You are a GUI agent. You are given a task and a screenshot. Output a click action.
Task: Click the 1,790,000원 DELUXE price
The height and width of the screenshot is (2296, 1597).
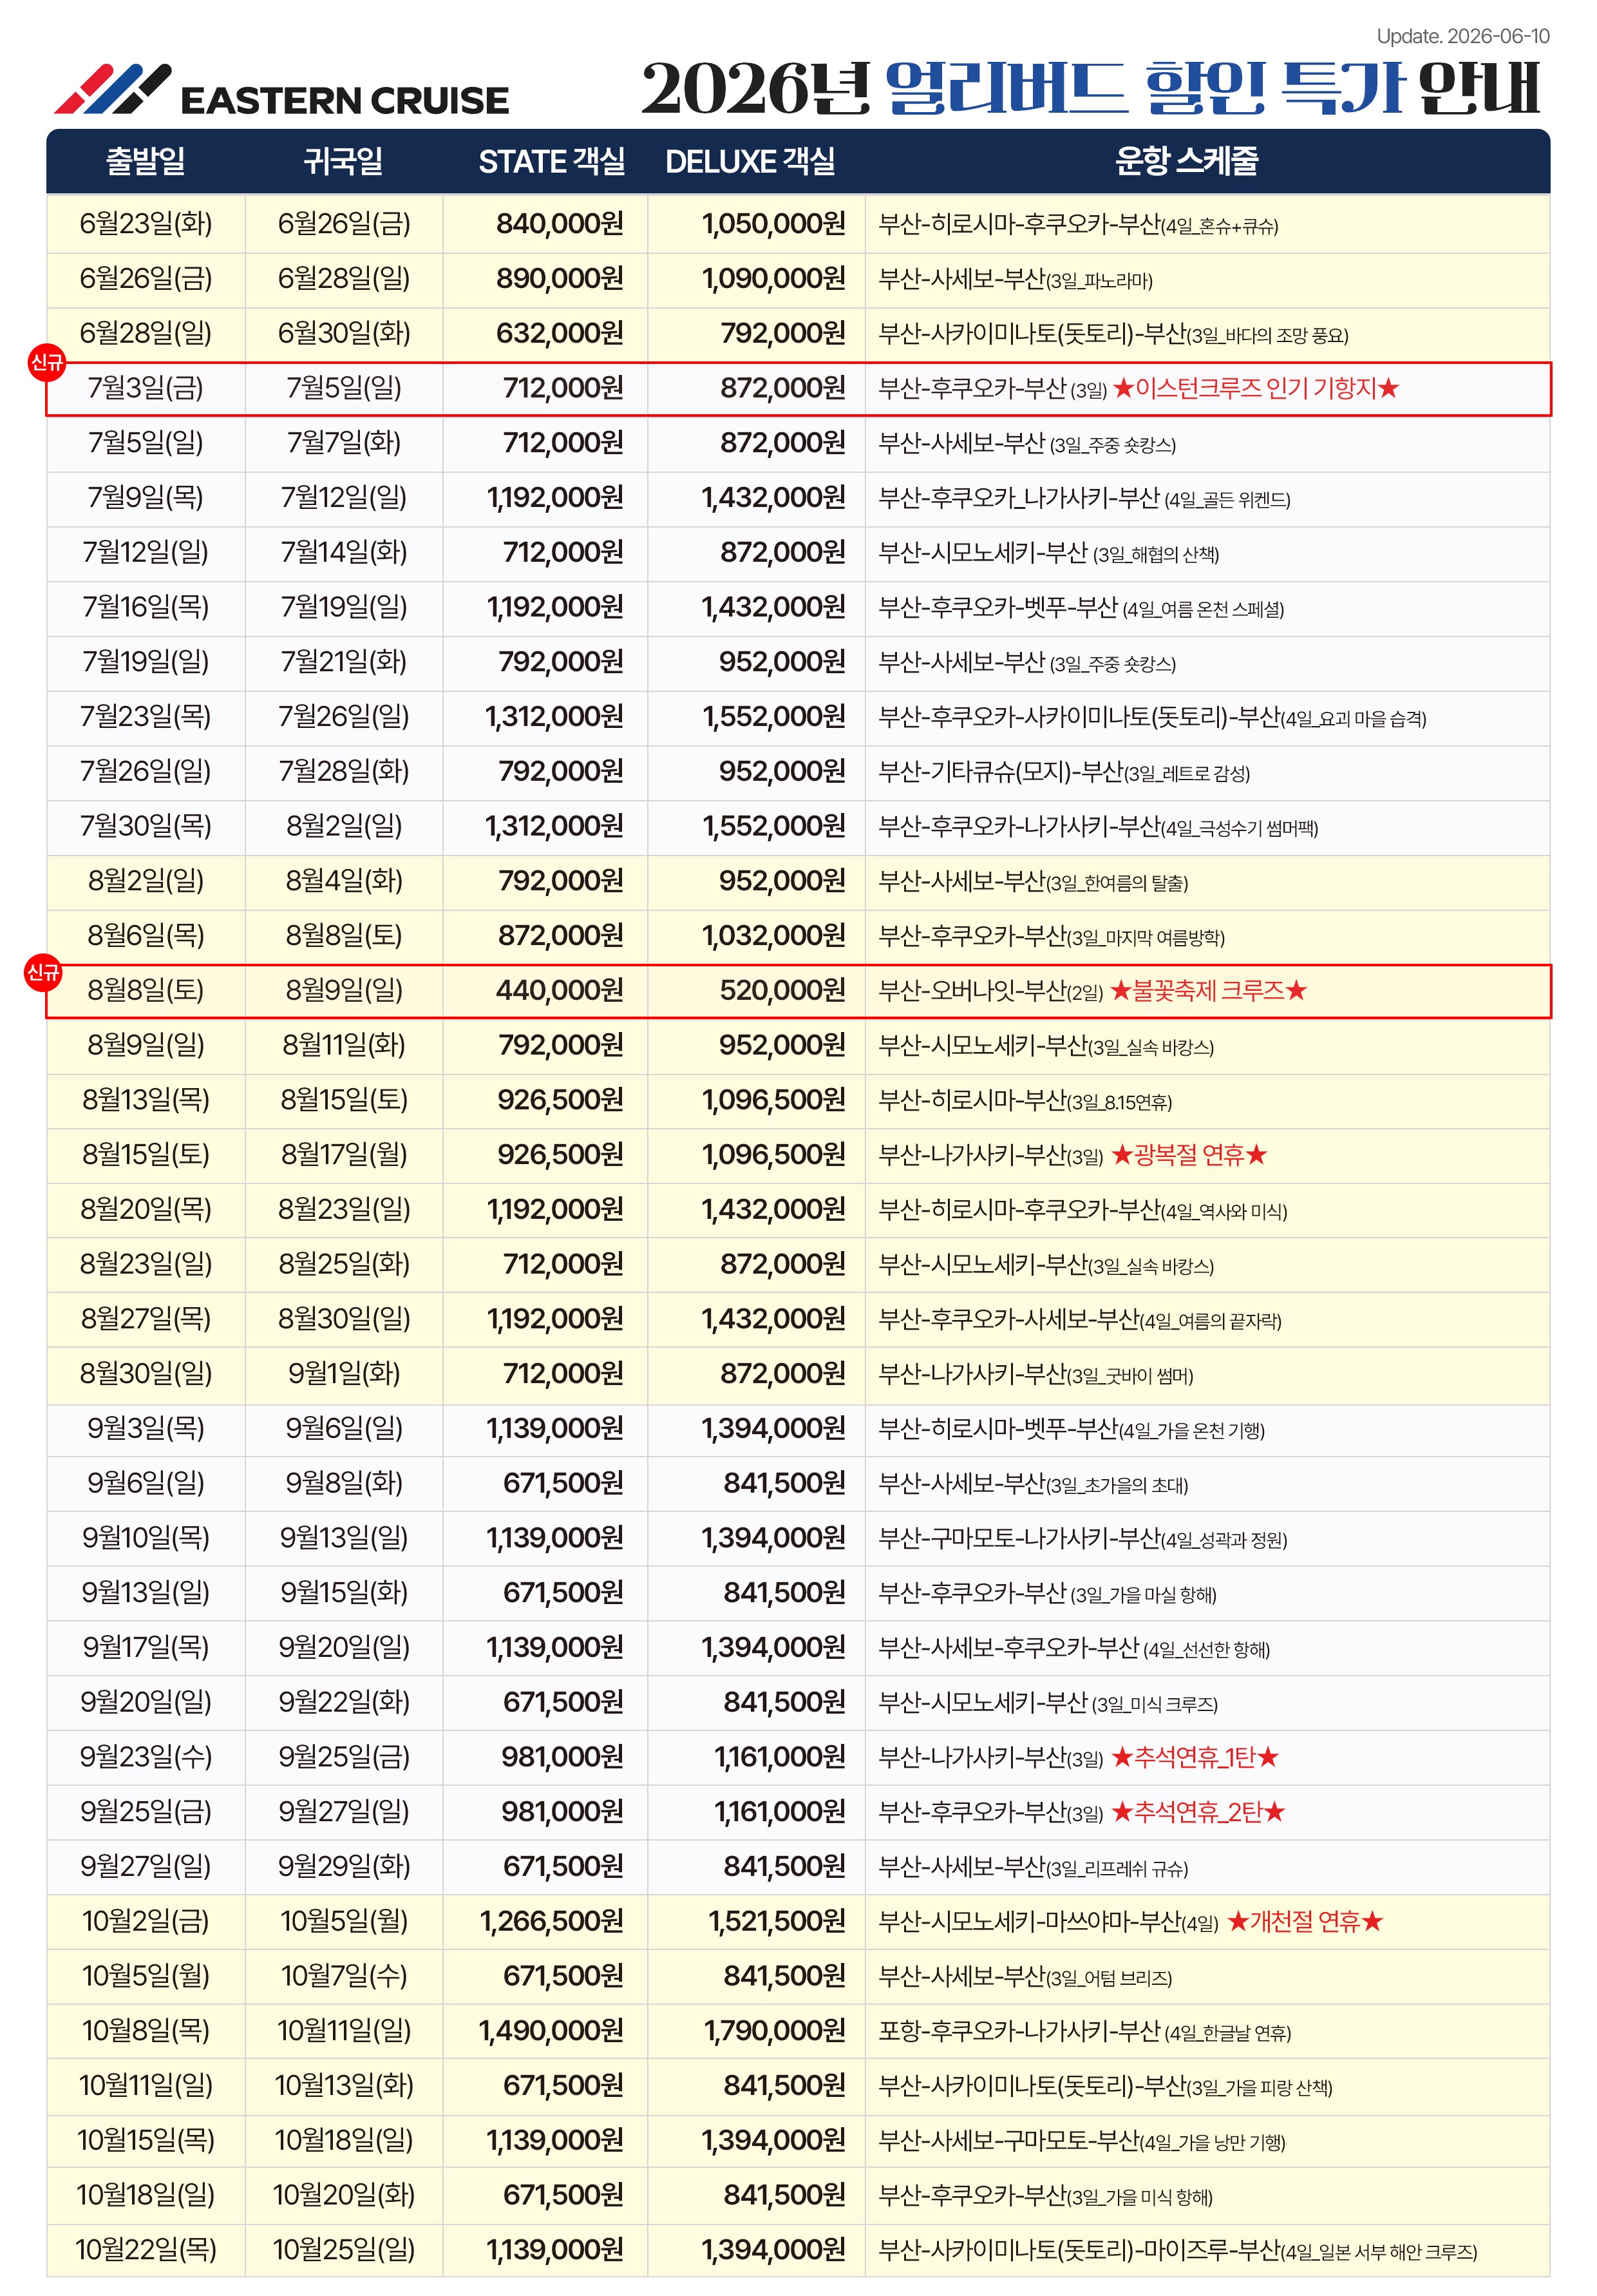[x=775, y=2031]
